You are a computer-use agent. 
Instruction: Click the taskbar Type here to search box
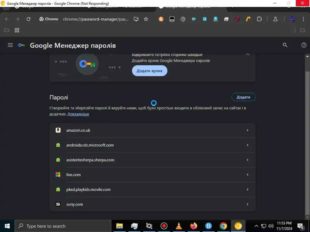tap(63, 226)
